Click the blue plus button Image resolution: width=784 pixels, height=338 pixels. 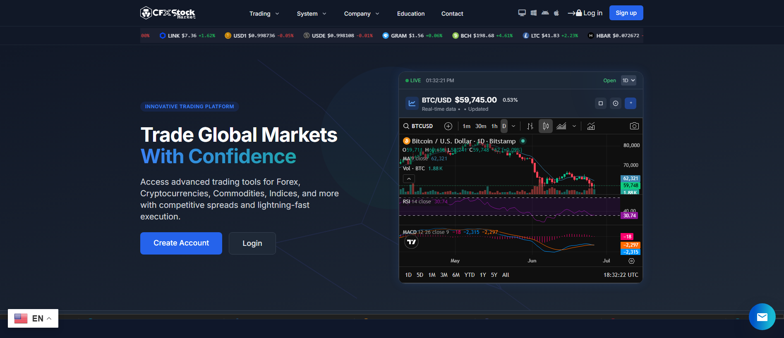tap(631, 103)
